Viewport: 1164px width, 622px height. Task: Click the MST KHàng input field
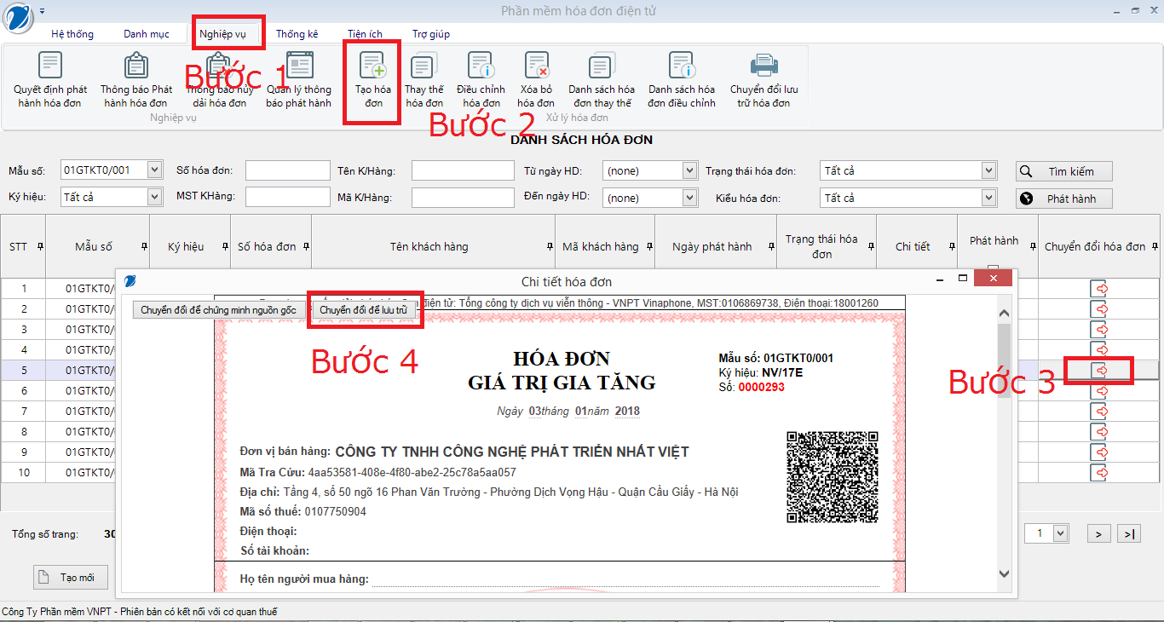click(287, 198)
